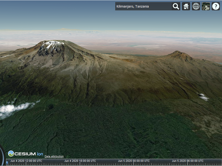
Task: Click timeline at Jun 5 2020 06:00:00 UTC
Action: pyautogui.click(x=188, y=161)
